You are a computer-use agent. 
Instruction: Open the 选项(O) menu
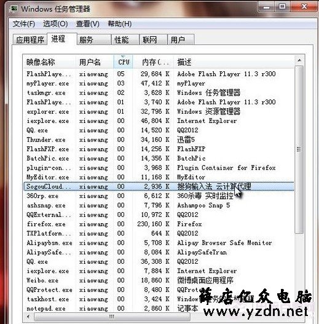(x=55, y=24)
